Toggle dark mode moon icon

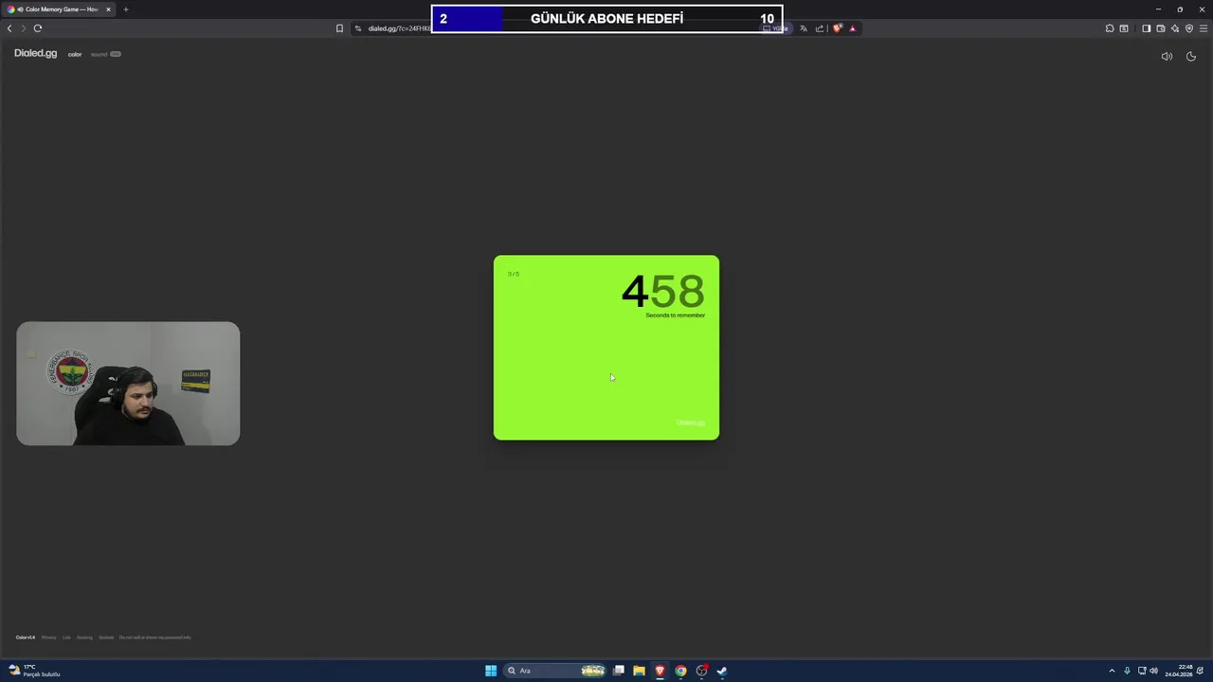[x=1191, y=56]
